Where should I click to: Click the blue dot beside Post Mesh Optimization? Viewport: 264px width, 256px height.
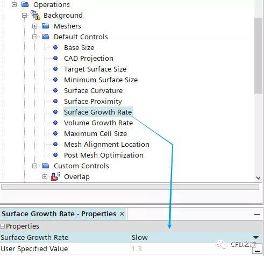(x=55, y=155)
